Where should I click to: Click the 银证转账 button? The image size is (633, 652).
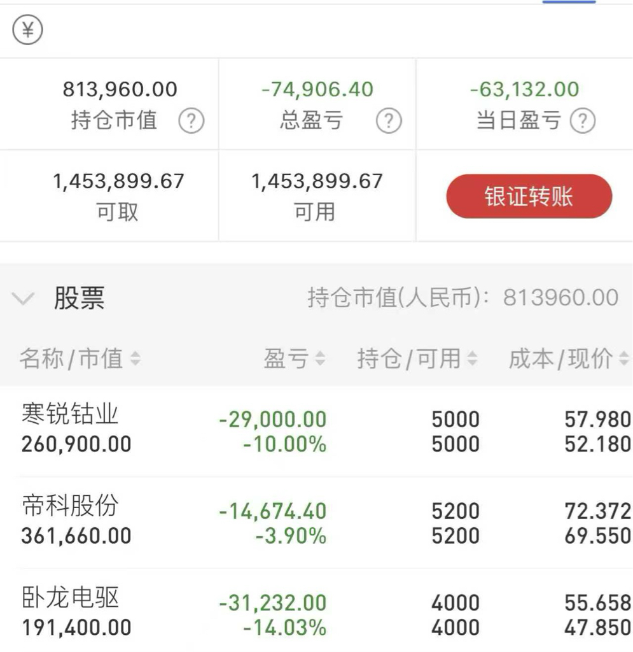pos(529,197)
